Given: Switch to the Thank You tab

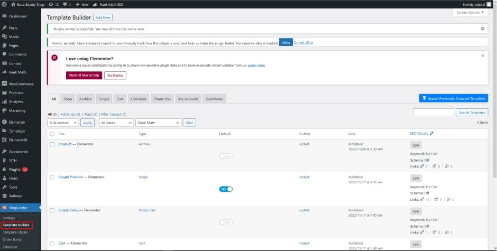Looking at the screenshot, I should [x=162, y=99].
